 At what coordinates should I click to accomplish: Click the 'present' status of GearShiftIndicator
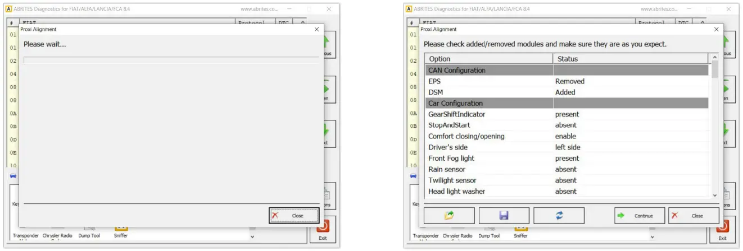pyautogui.click(x=567, y=114)
